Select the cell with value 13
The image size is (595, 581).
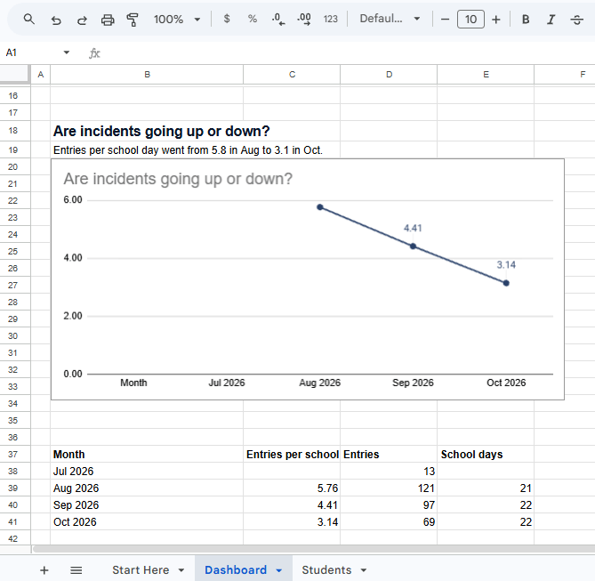(x=389, y=472)
